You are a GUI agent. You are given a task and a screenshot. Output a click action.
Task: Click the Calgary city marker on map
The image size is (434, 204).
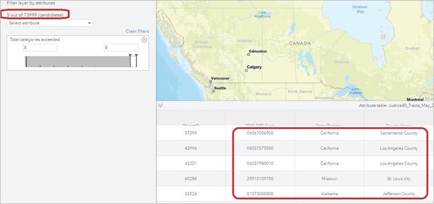246,71
